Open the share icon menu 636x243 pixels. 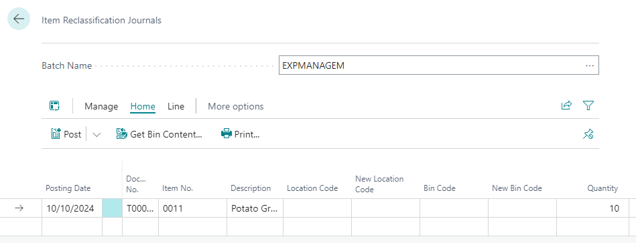click(x=566, y=106)
